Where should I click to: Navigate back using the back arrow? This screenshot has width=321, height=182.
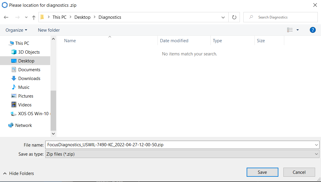(6, 17)
